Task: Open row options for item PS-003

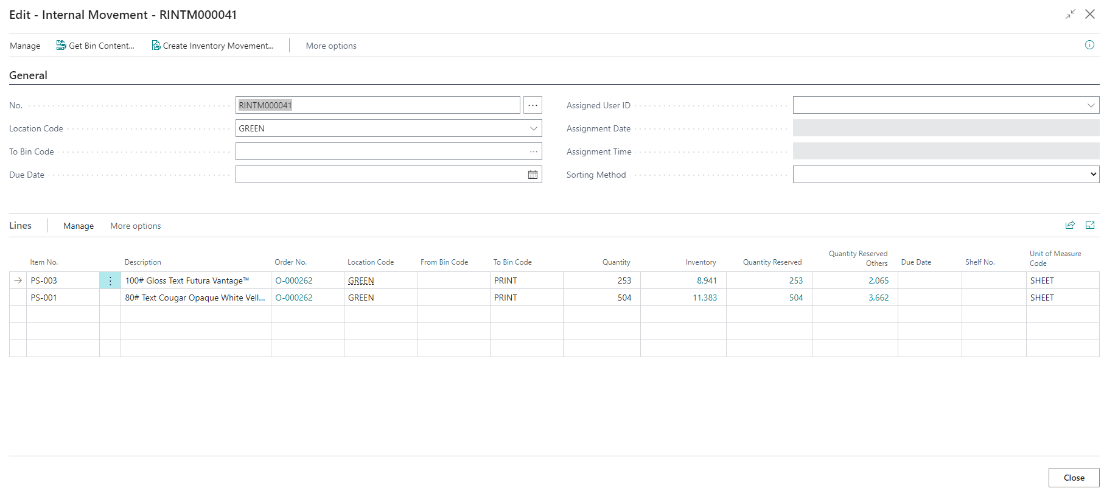Action: [110, 280]
